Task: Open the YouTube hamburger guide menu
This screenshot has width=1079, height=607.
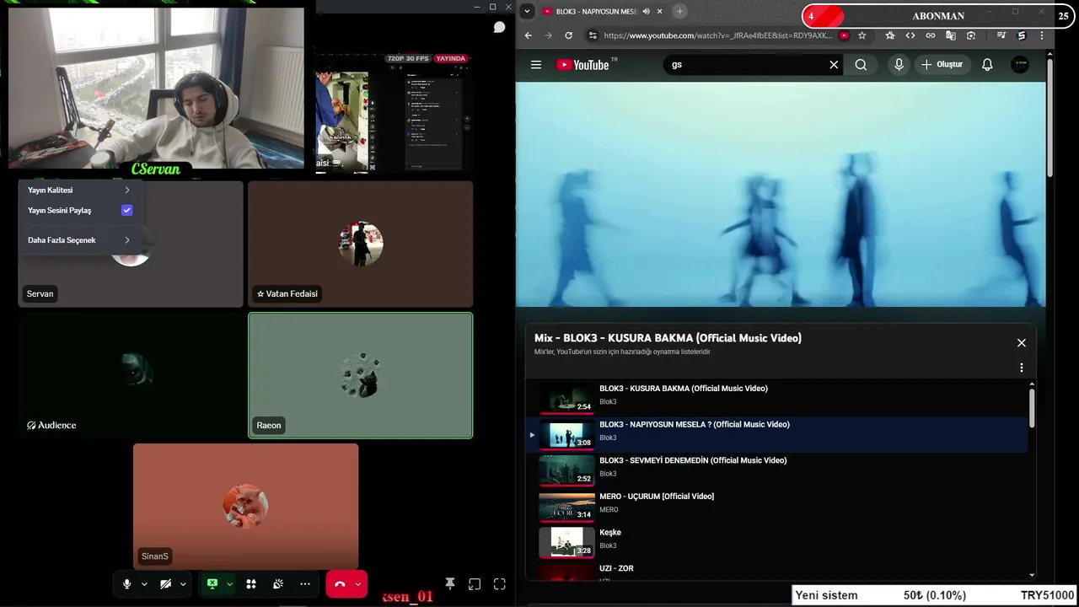Action: tap(536, 65)
